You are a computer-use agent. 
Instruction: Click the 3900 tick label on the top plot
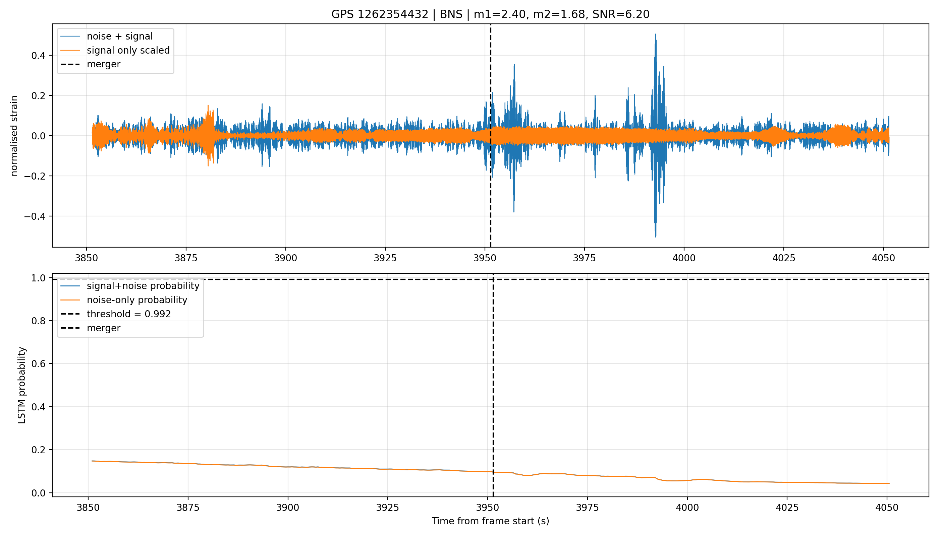[x=286, y=258]
